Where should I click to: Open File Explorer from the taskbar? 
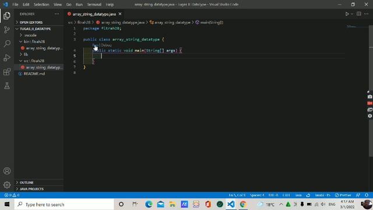173,204
